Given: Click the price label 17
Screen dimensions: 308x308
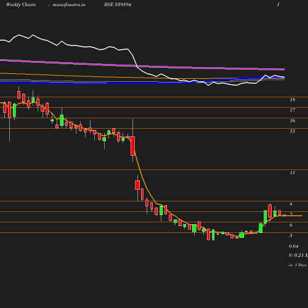Looking at the screenshot, I should pyautogui.click(x=293, y=110).
